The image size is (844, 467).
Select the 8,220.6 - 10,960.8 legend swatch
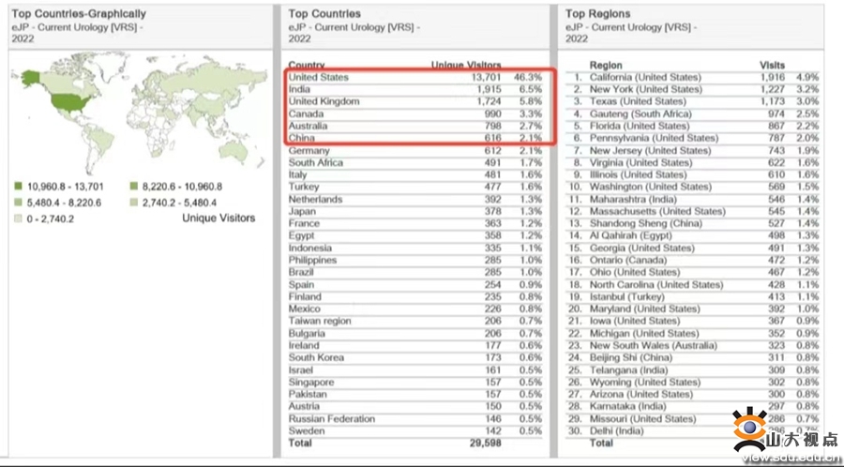point(133,187)
